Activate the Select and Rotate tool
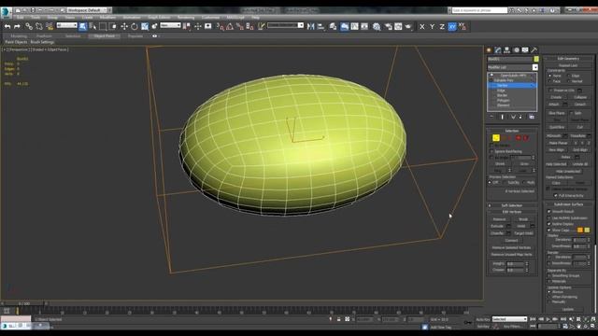Screen dimensions: 598x336 tap(135, 26)
